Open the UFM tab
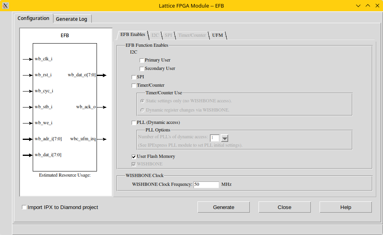This screenshot has width=383, height=235. 217,35
